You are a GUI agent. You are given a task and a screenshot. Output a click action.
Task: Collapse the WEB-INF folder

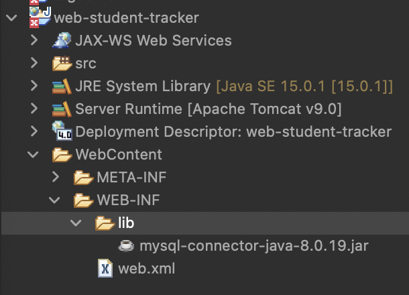click(54, 200)
